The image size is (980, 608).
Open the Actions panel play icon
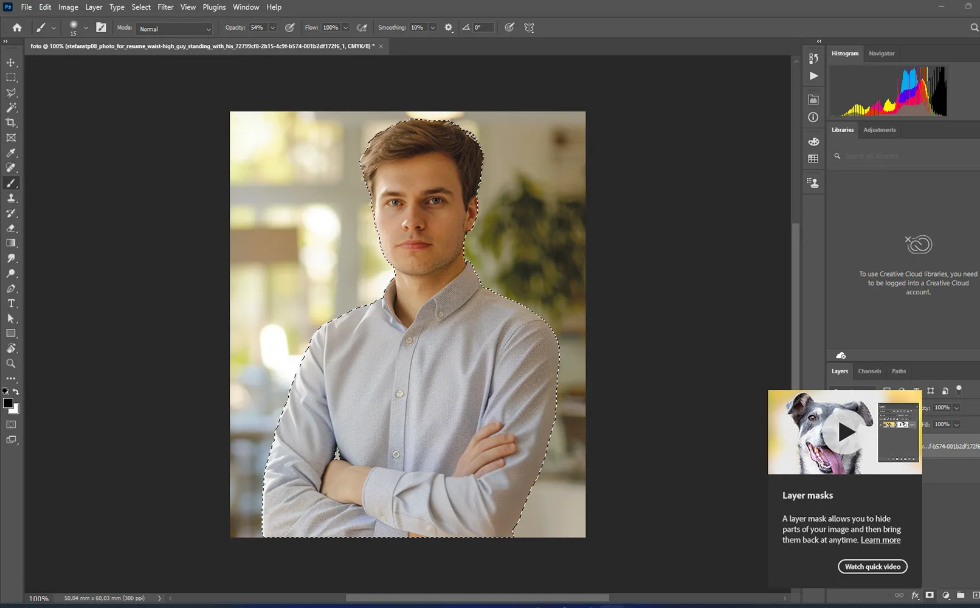pos(813,76)
